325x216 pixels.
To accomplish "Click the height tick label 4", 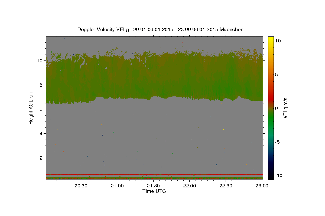I will click(41, 134).
